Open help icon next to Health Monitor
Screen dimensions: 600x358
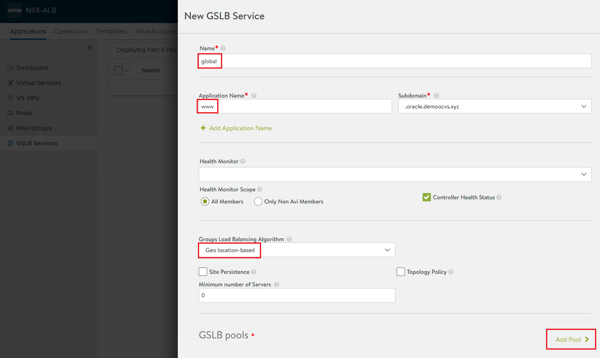243,161
